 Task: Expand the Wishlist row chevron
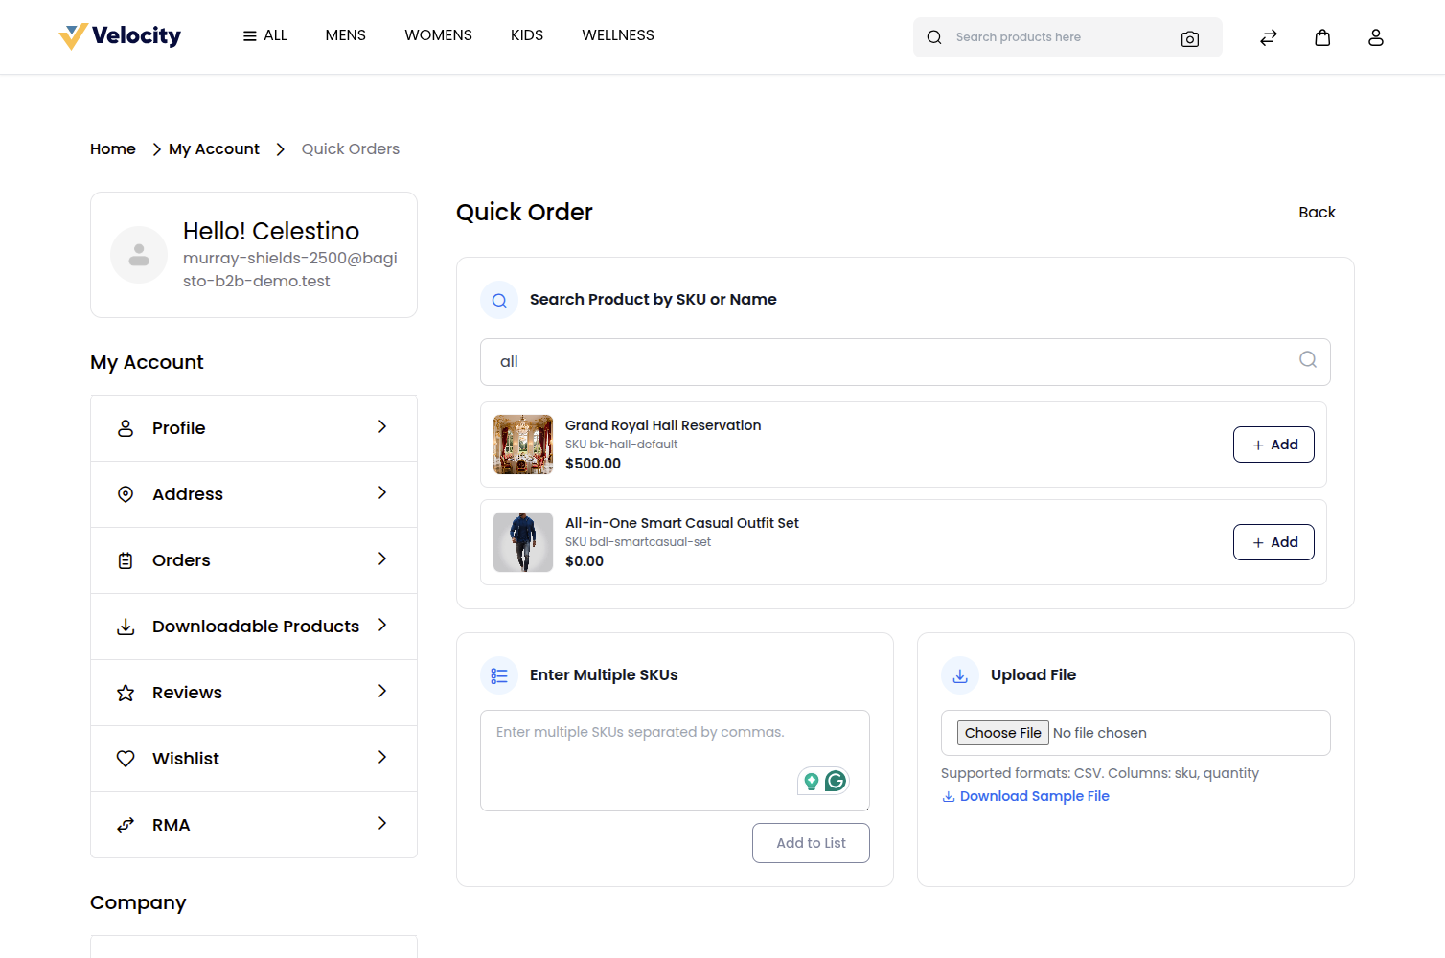[382, 757]
